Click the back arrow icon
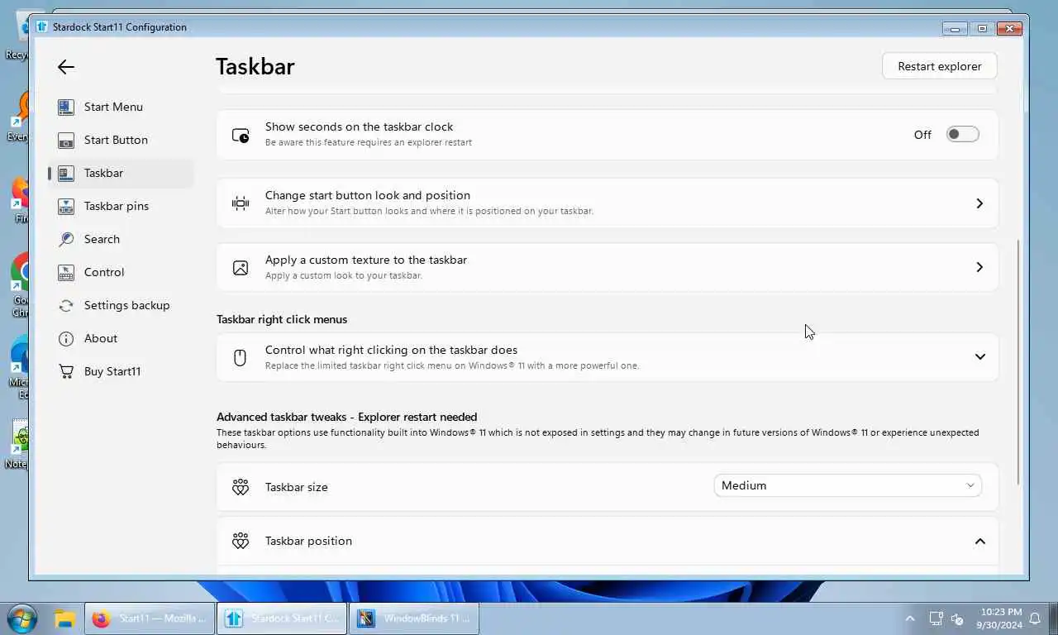The height and width of the screenshot is (635, 1058). point(66,67)
